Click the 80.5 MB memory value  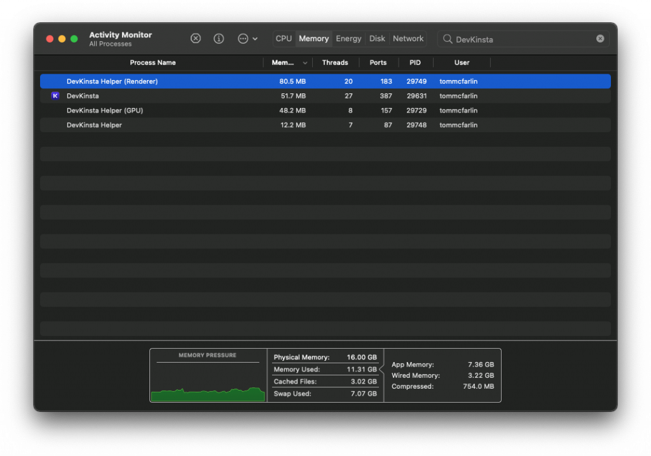click(x=292, y=81)
